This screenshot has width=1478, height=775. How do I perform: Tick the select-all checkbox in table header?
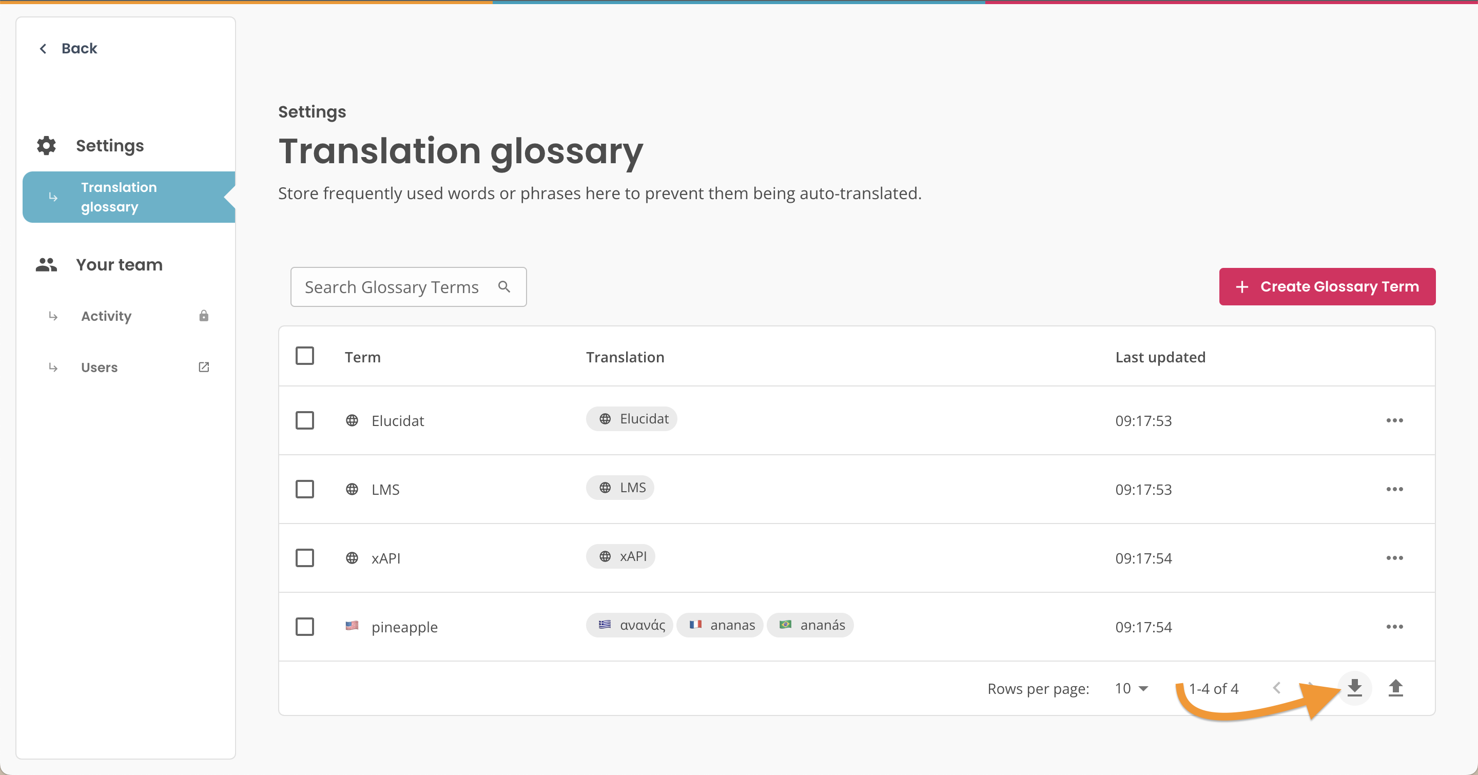[x=305, y=356]
